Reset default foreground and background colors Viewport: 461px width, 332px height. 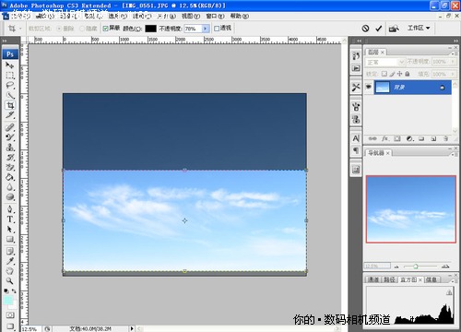pos(6,290)
